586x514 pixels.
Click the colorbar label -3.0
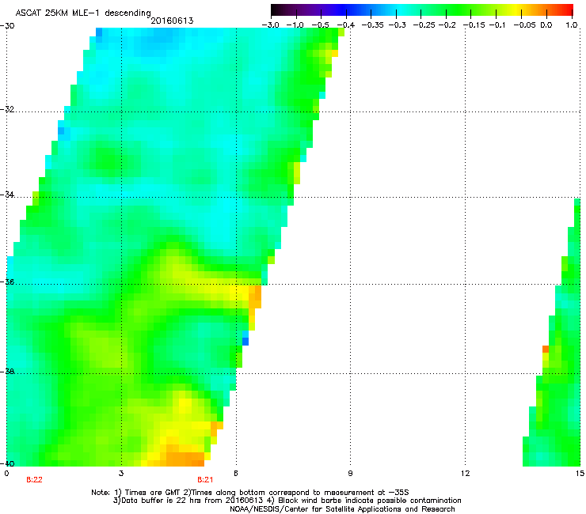pos(270,25)
